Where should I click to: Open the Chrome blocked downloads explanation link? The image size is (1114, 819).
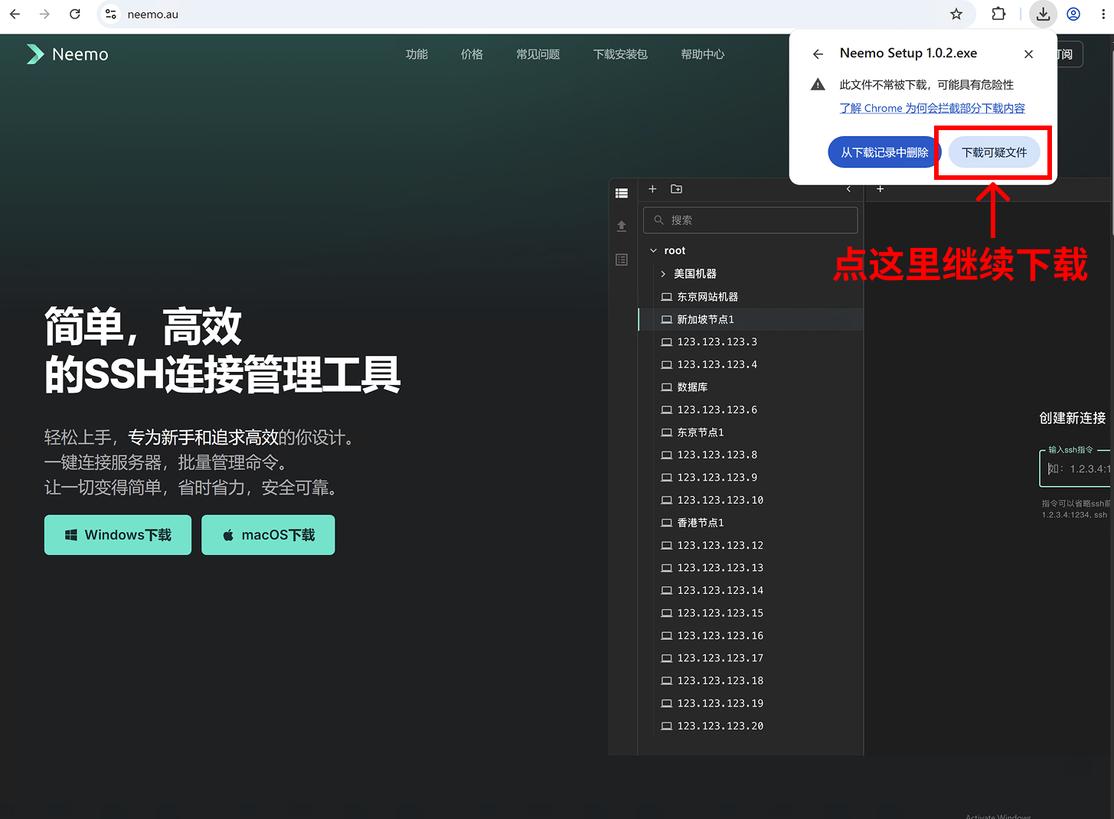pyautogui.click(x=932, y=108)
